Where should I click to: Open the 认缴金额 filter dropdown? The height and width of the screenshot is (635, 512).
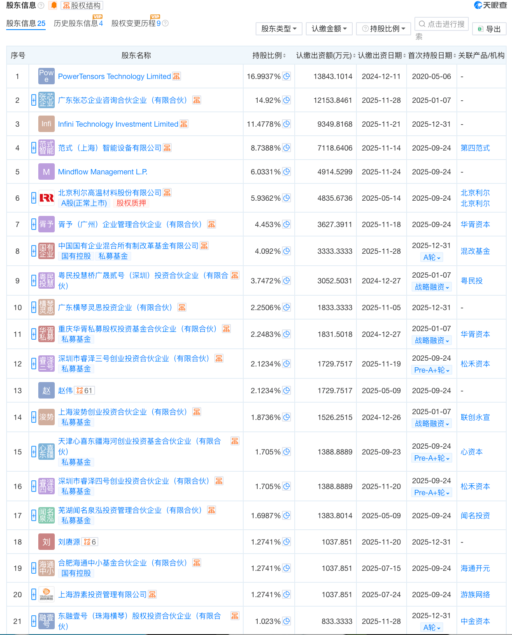point(329,29)
